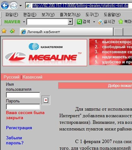Open the Забыли пароль? link

tap(15, 141)
